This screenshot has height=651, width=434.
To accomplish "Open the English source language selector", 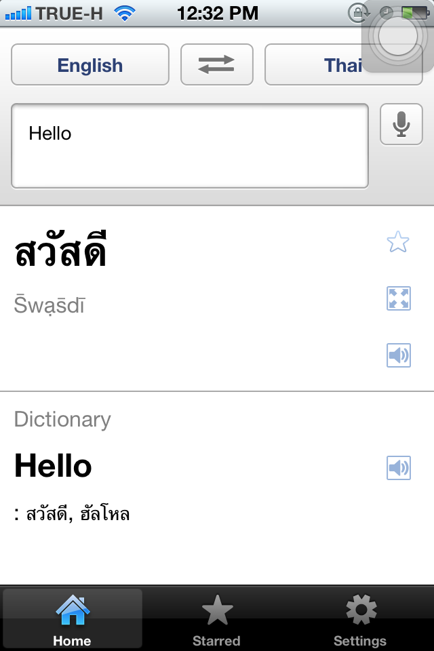I will pyautogui.click(x=90, y=64).
